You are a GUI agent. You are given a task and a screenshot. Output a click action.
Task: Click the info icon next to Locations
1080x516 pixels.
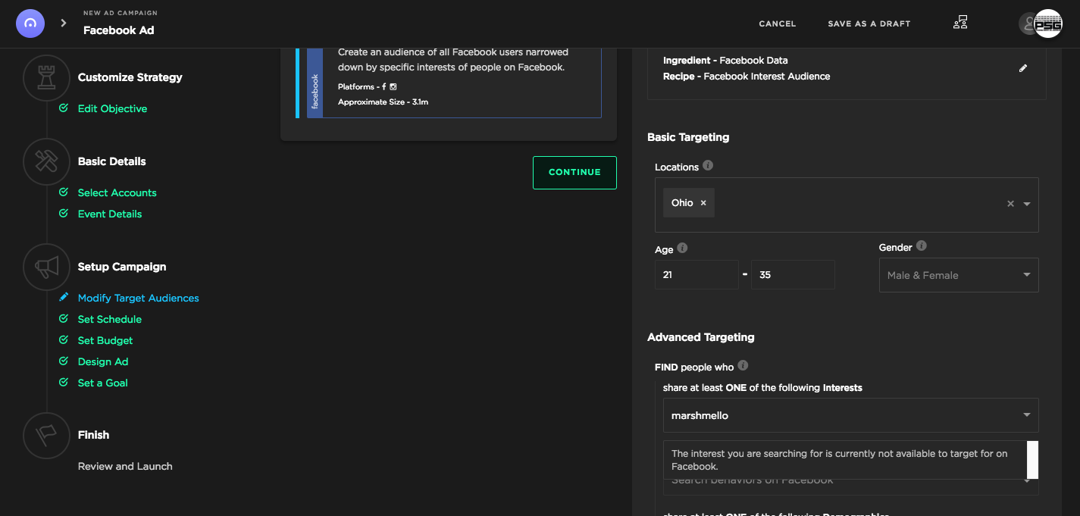(x=708, y=165)
